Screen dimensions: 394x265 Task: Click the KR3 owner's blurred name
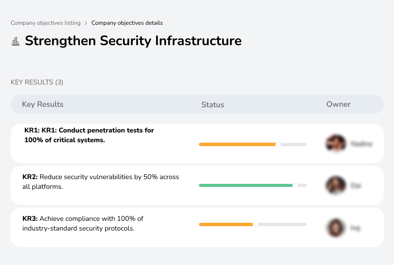coord(355,228)
